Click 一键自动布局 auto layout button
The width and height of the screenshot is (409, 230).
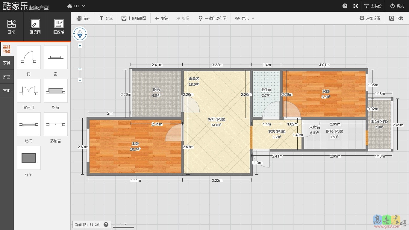pos(212,18)
